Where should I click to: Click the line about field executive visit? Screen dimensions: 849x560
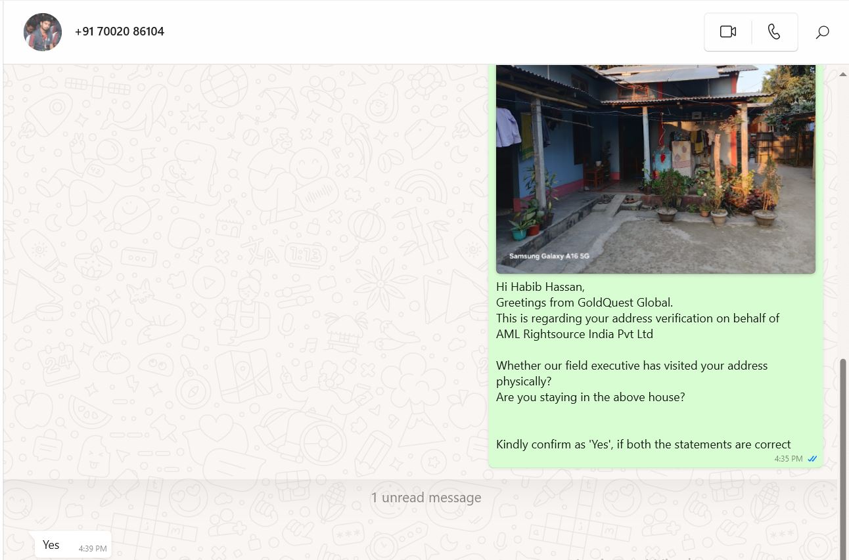pyautogui.click(x=631, y=366)
